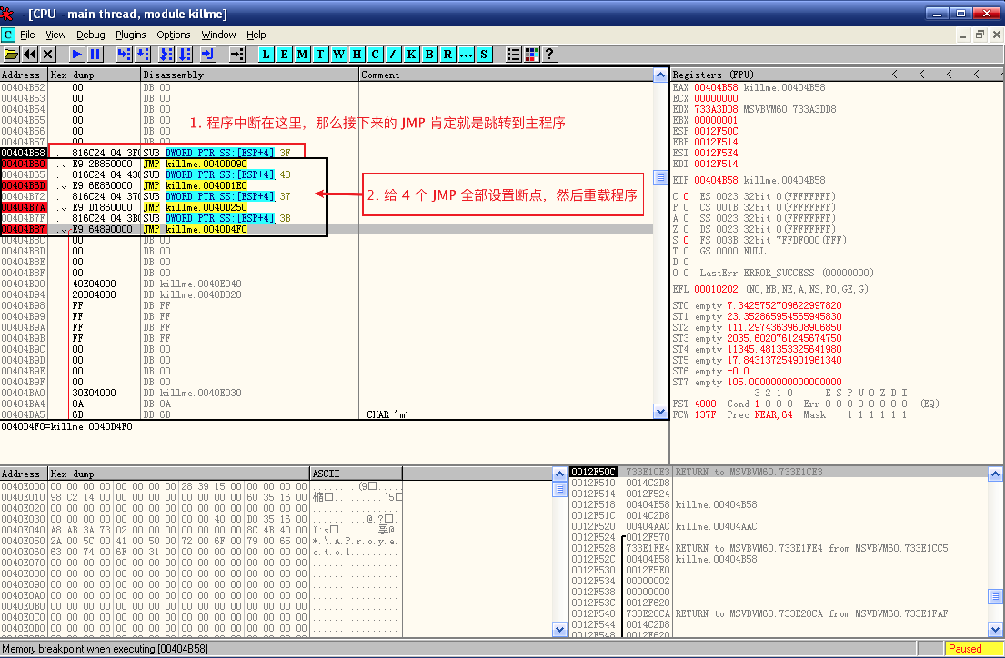Screen dimensions: 1005x658
Task: Select the JMP killme.0040D4F0 instruction row
Action: click(196, 229)
